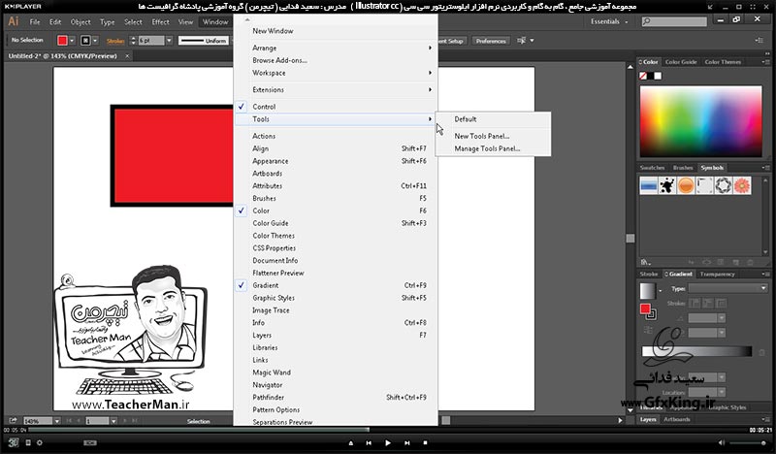This screenshot has height=454, width=776.
Task: Open the fill color dropdown arrow
Action: [72, 41]
